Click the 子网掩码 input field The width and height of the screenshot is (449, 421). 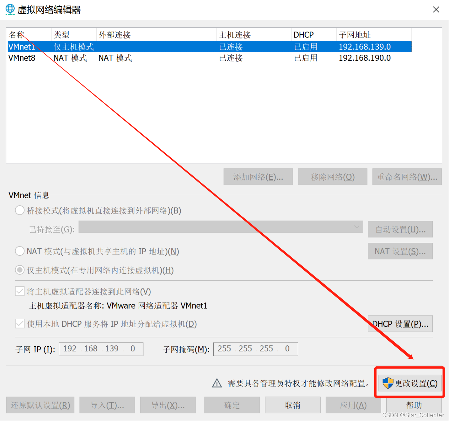pos(256,349)
